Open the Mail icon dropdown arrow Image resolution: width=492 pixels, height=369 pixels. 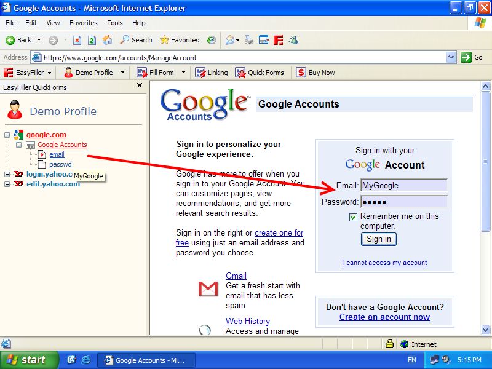coord(237,40)
